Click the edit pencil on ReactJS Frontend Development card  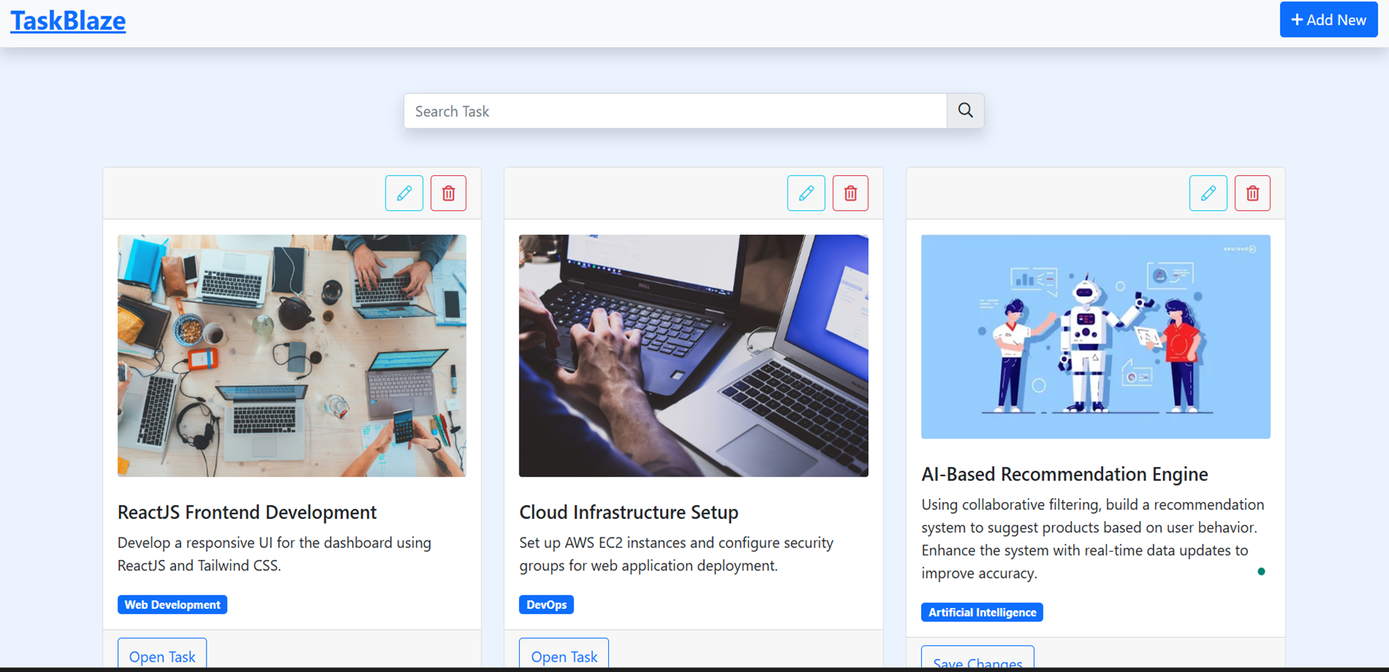click(404, 193)
